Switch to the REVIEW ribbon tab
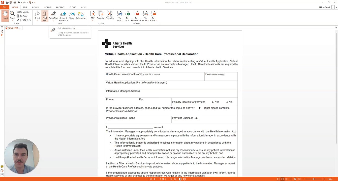This screenshot has height=181, width=338. pyautogui.click(x=36, y=7)
